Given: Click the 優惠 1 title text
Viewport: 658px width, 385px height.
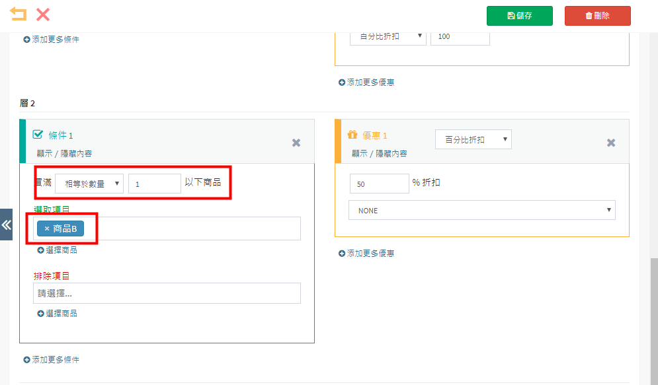Looking at the screenshot, I should click(x=375, y=135).
